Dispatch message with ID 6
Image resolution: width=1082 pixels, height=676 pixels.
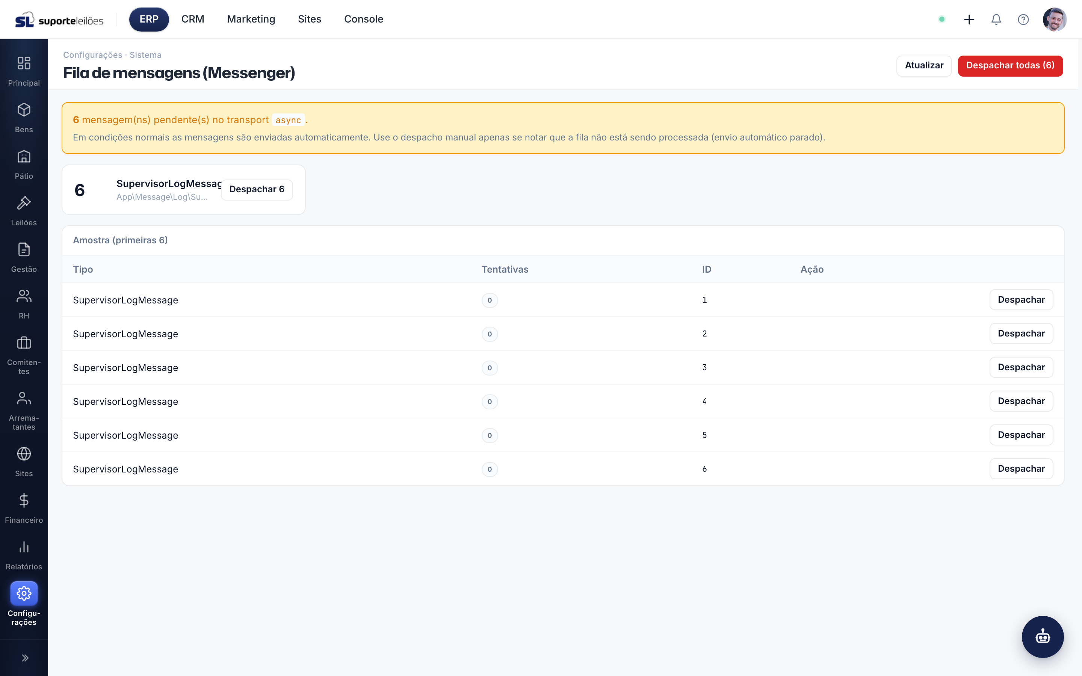coord(1021,469)
